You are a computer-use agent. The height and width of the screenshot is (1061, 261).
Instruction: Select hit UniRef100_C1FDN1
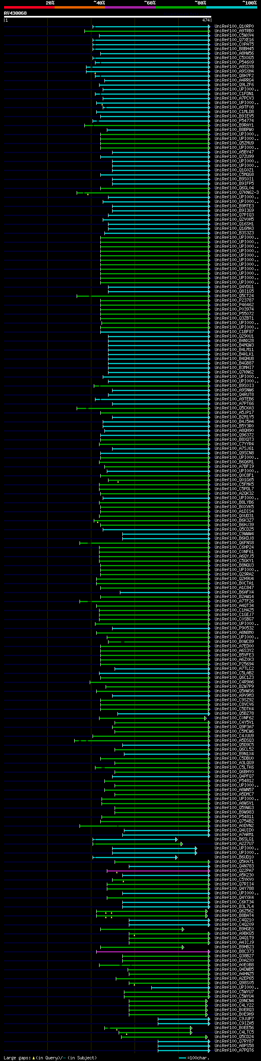coord(234,94)
